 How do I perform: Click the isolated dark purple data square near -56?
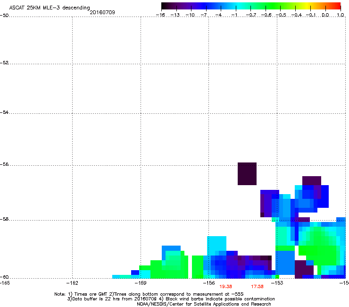[x=247, y=174]
